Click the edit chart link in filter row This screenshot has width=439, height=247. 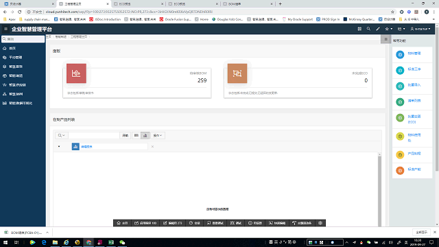click(x=86, y=146)
